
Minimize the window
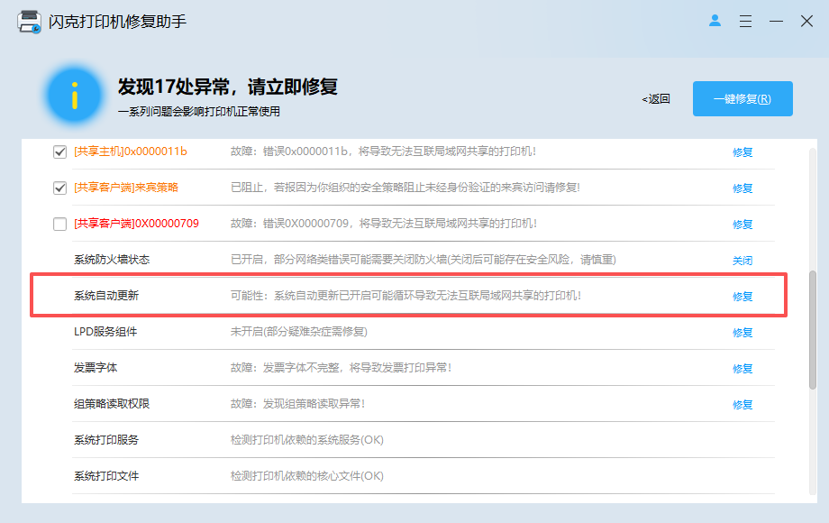click(x=776, y=21)
